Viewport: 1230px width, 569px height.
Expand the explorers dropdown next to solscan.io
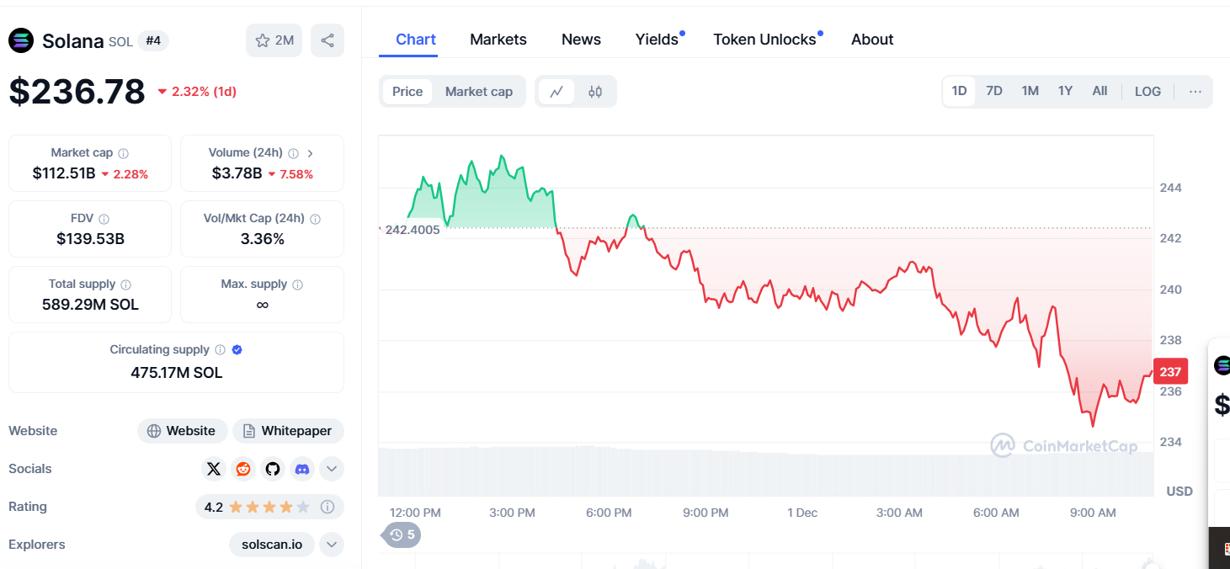tap(332, 545)
